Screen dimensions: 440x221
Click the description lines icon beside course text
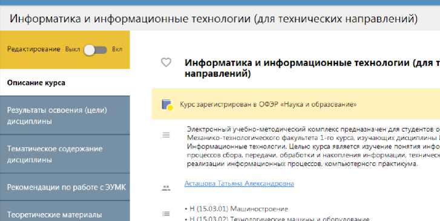point(166,135)
